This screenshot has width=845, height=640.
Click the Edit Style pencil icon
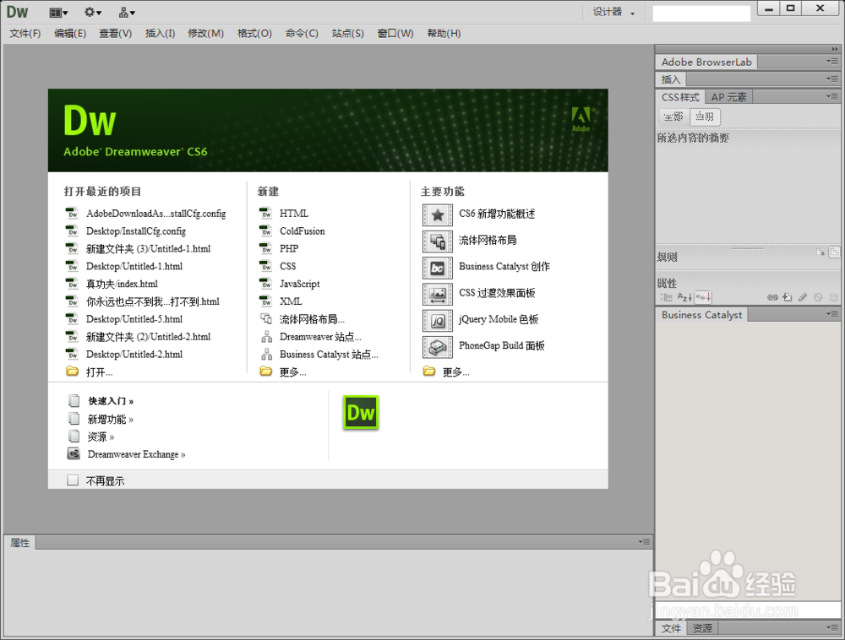[x=803, y=297]
